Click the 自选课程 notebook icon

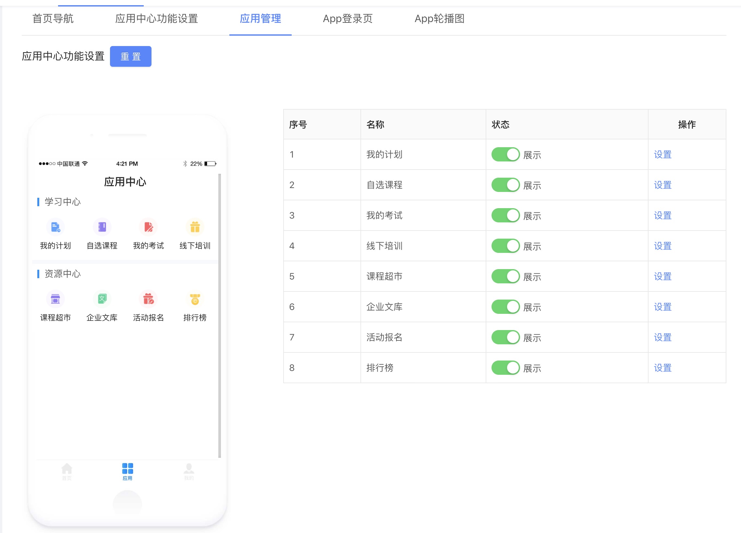click(x=102, y=227)
